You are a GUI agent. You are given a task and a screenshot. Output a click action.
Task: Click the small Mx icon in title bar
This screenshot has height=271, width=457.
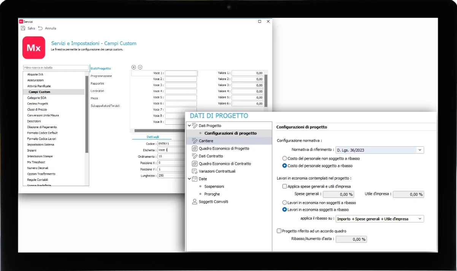click(x=21, y=22)
